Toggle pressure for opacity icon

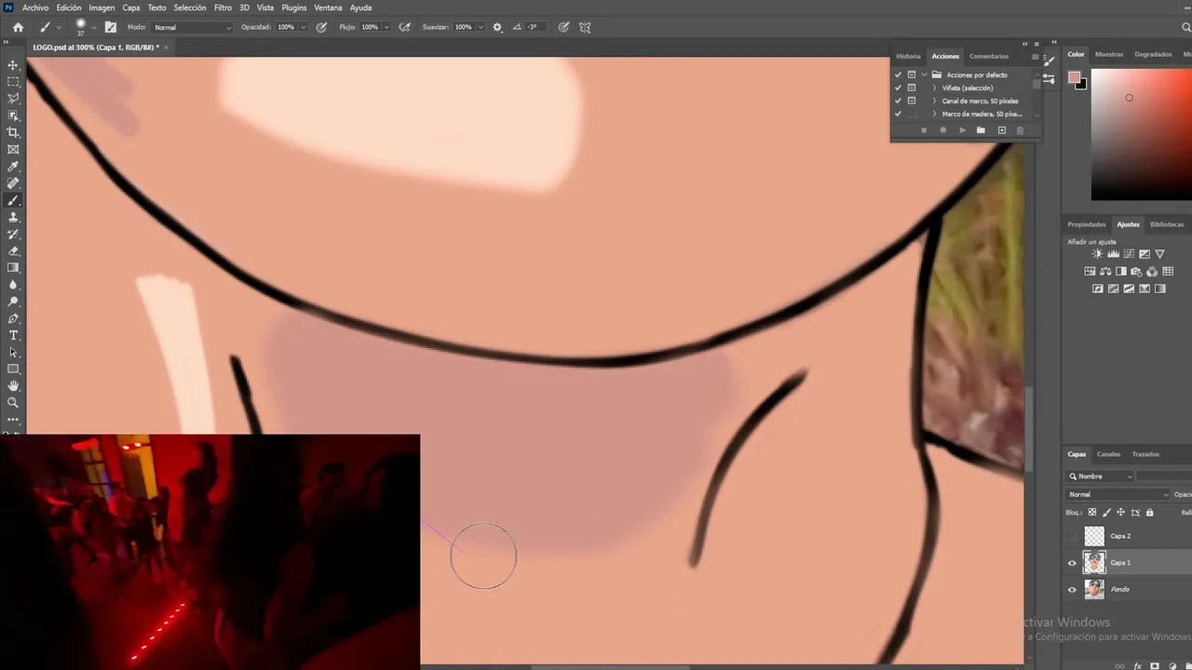[321, 27]
